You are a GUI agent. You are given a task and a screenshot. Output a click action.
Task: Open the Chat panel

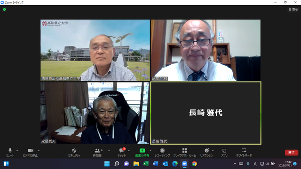(x=122, y=153)
